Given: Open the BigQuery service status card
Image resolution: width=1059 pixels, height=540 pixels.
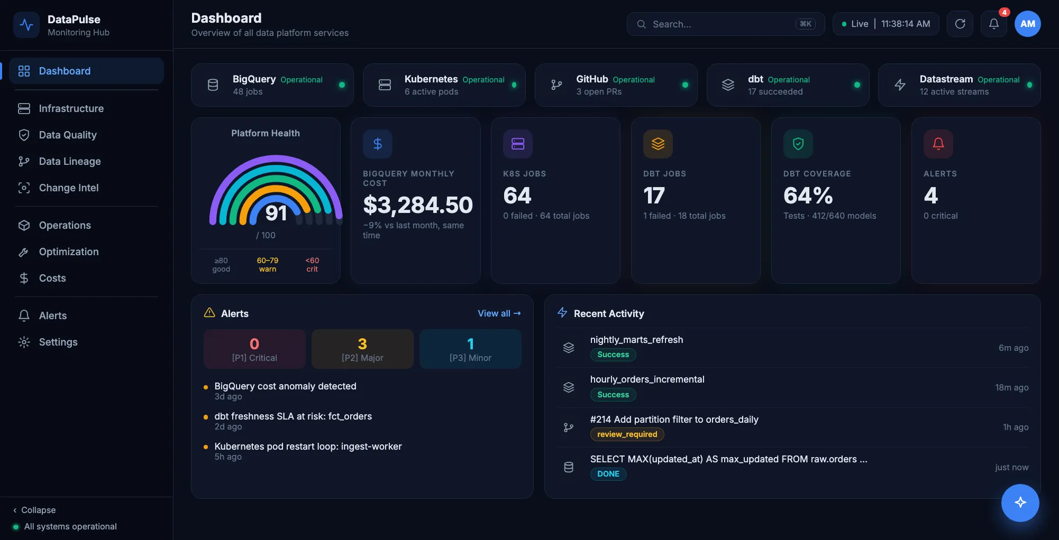Looking at the screenshot, I should pos(272,85).
